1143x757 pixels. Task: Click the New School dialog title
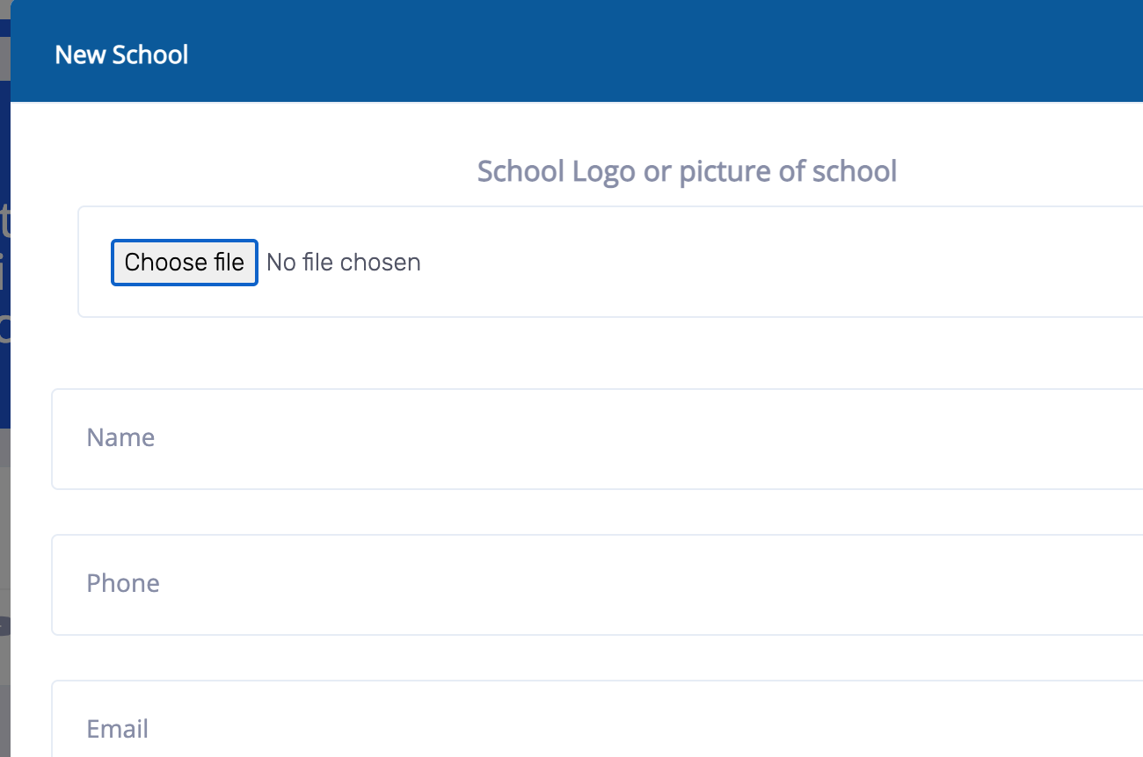point(121,54)
